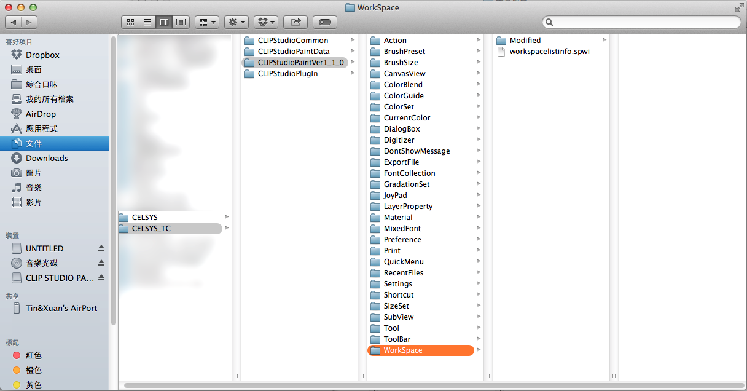Select the CLIPStudioPlugIn folder
Viewport: 747px width, 391px height.
point(287,74)
